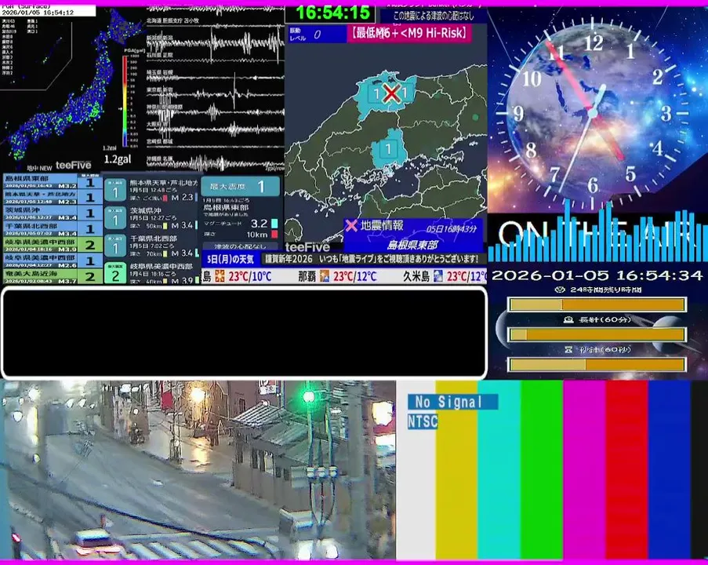Click the red depth square beside ごく浅い
The image size is (708, 565).
point(165,198)
